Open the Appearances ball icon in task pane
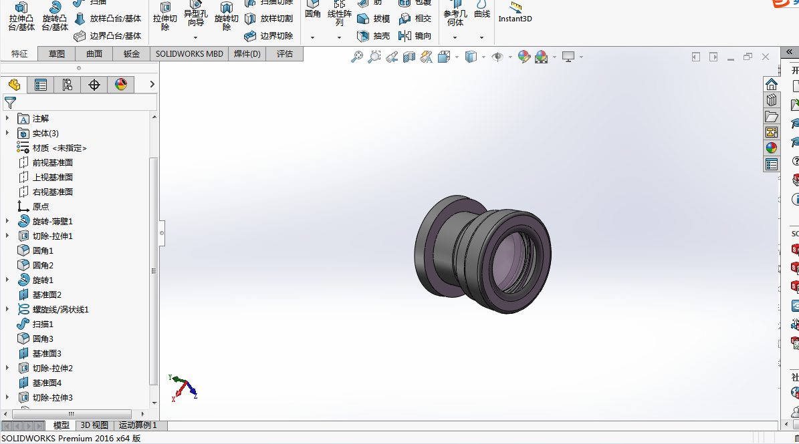799x444 pixels. [772, 148]
